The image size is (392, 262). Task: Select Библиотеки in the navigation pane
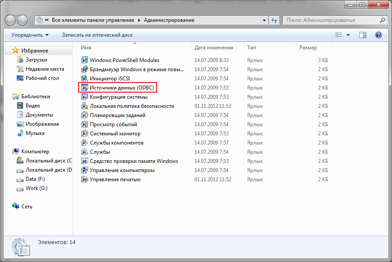pos(35,96)
